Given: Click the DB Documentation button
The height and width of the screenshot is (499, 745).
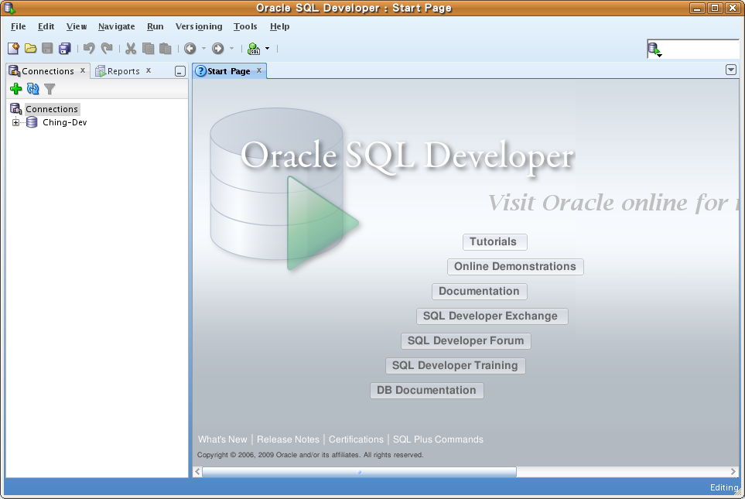Looking at the screenshot, I should pyautogui.click(x=427, y=390).
